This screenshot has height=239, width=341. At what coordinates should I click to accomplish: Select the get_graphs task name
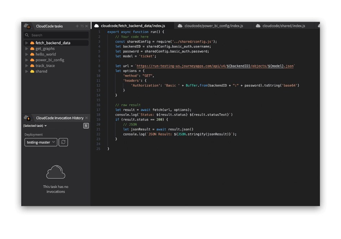[45, 49]
